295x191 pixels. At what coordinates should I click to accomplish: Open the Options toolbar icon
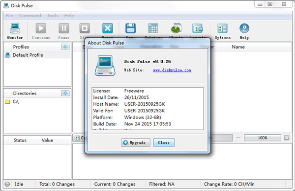(223, 28)
